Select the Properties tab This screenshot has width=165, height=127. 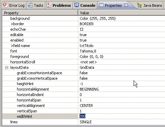click(113, 5)
